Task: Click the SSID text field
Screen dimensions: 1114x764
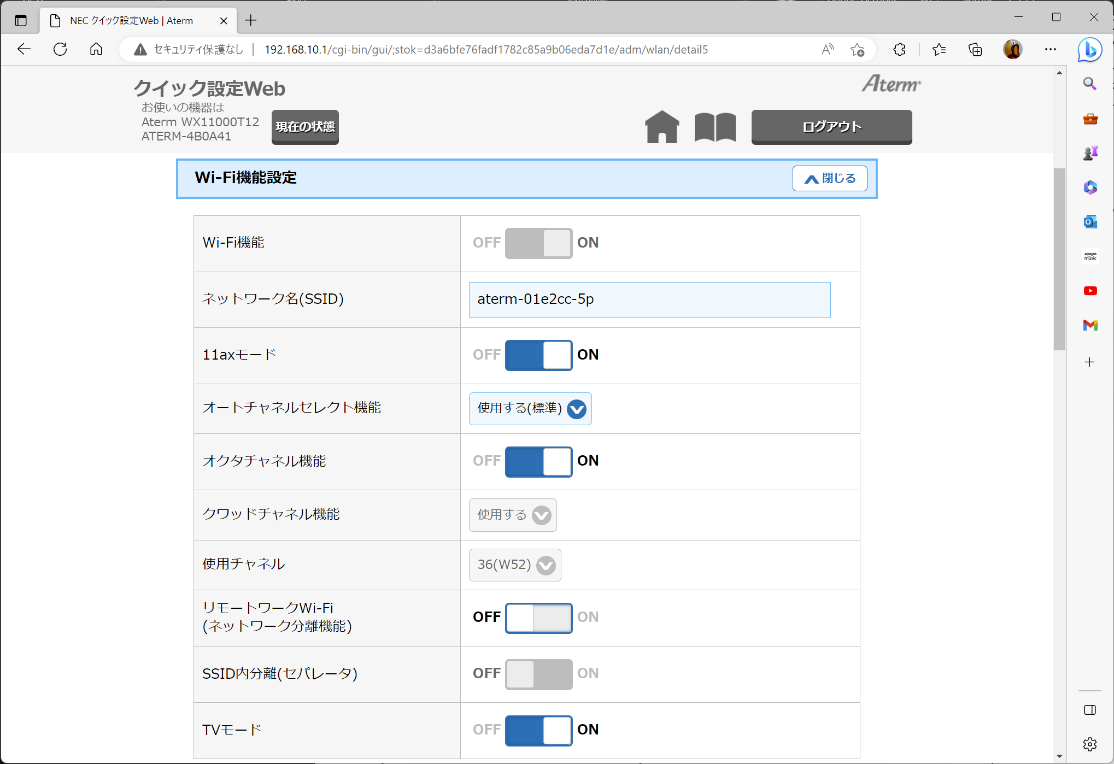Action: click(649, 299)
